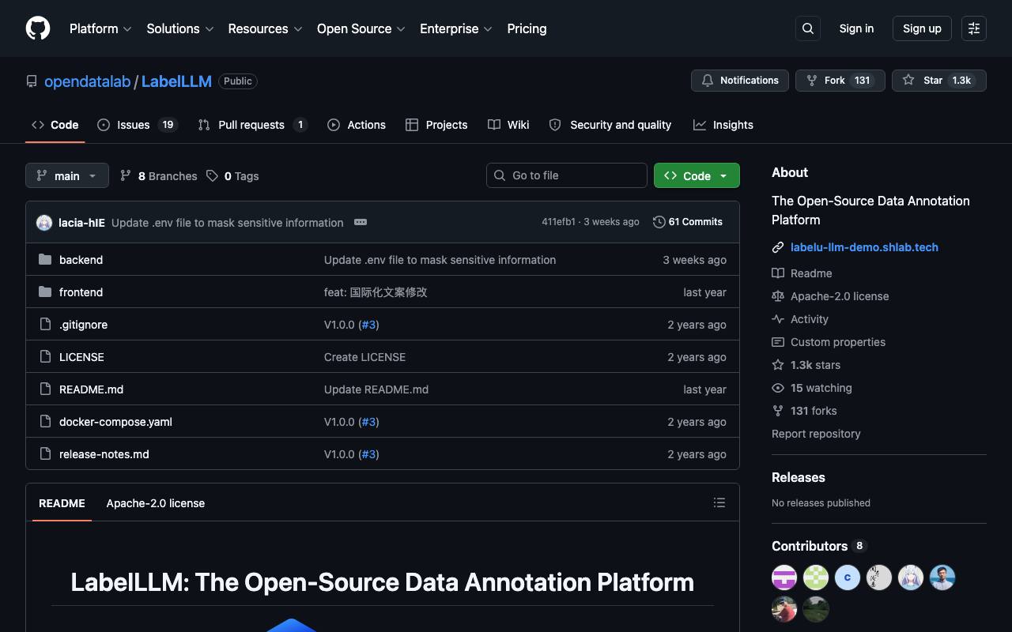Fork the repository with Fork button
This screenshot has height=632, width=1012.
pos(840,81)
